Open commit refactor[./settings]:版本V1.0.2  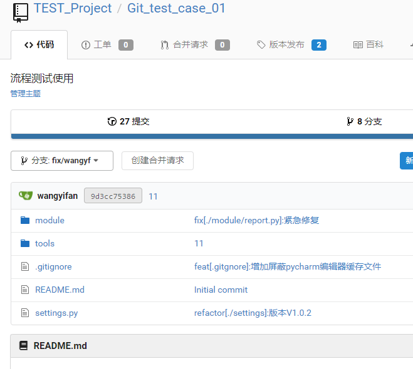[x=253, y=313]
